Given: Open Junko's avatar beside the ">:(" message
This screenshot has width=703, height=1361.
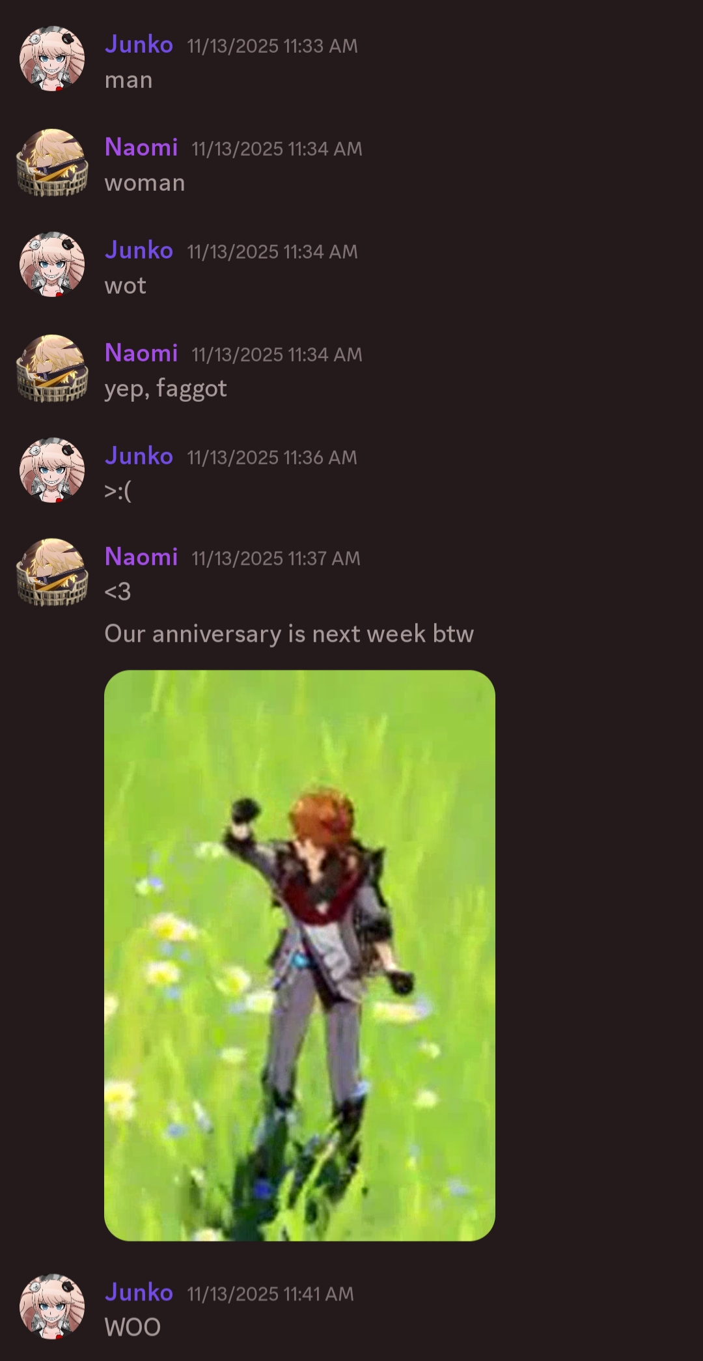Looking at the screenshot, I should (x=52, y=470).
